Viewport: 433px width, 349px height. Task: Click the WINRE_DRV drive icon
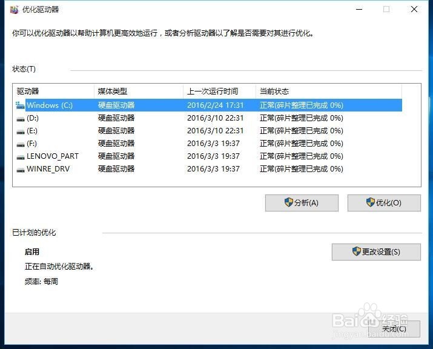pyautogui.click(x=21, y=170)
